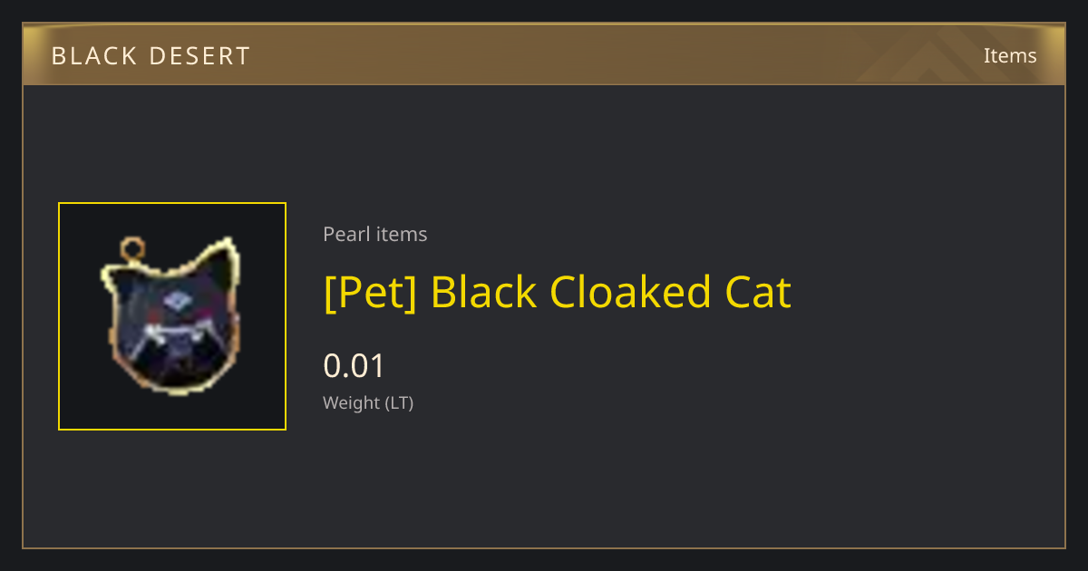Go to BLACK DESERT home title
The width and height of the screenshot is (1088, 571).
151,56
